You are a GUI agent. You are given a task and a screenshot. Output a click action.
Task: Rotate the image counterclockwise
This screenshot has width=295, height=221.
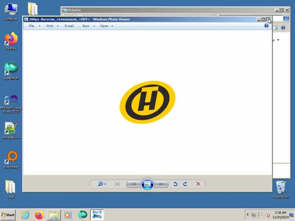175,184
